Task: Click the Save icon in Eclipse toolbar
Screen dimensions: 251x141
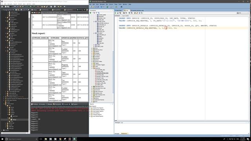Action: tap(5, 7)
